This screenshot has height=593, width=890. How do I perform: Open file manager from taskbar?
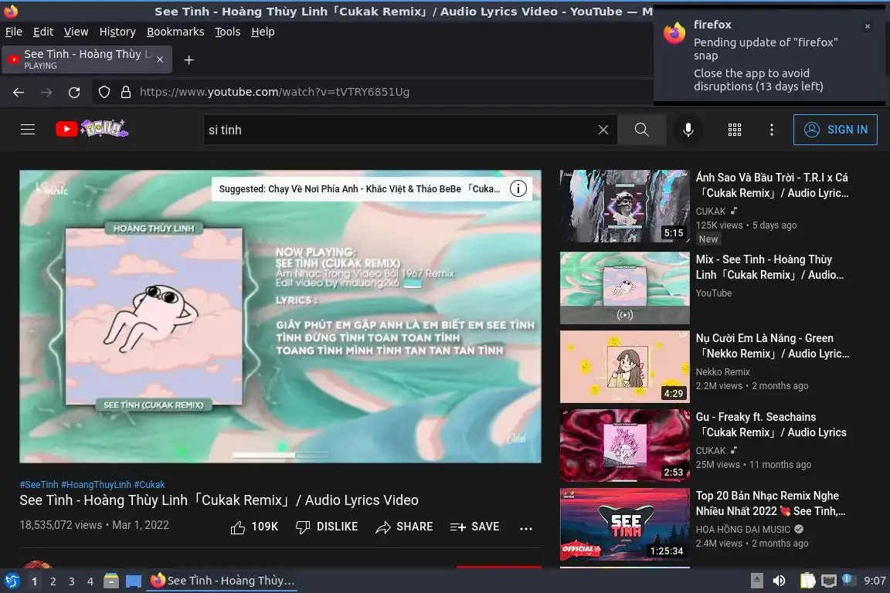[111, 581]
